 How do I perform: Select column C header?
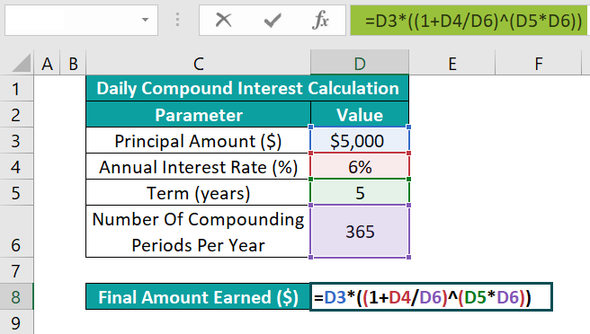(x=198, y=63)
